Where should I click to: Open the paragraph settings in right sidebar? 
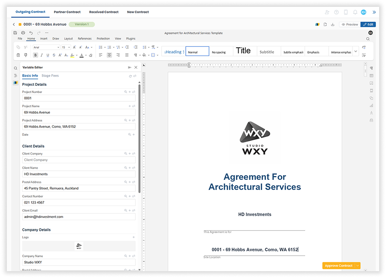click(371, 68)
